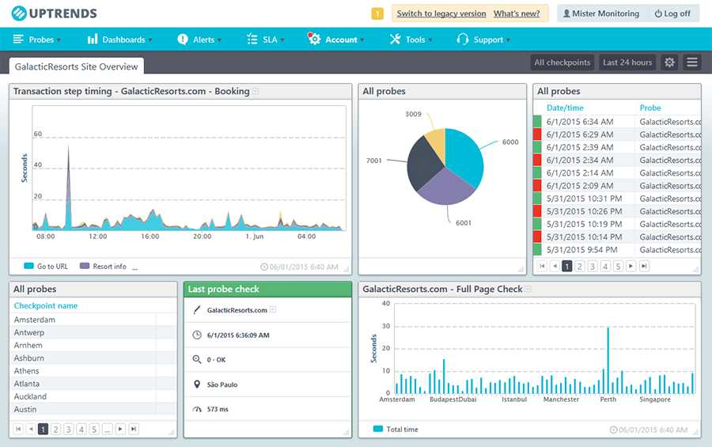712x447 pixels.
Task: Click 'Switch to legacy version' link
Action: 441,13
